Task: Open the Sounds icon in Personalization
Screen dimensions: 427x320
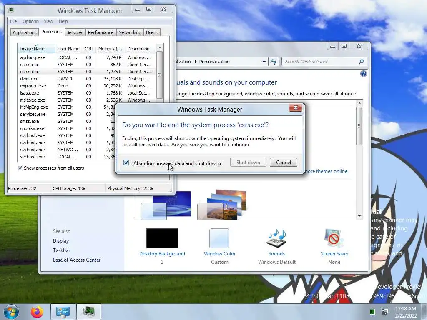Action: pos(277,238)
